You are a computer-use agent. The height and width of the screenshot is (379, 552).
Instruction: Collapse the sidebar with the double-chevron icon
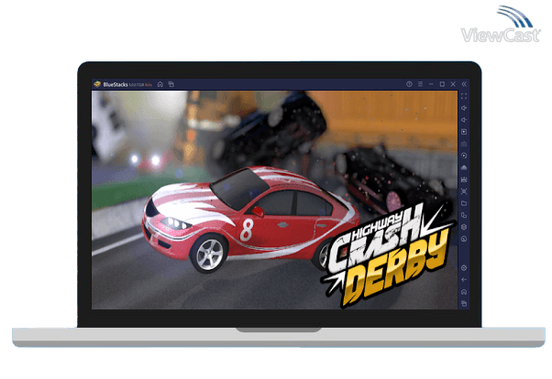click(x=464, y=84)
